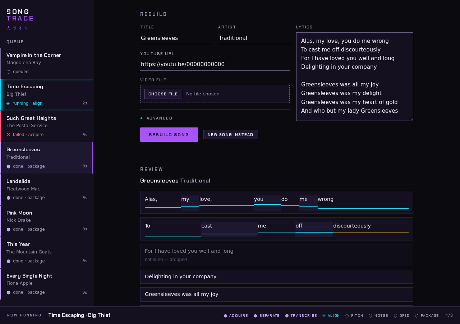Open Vampire in the Corner queue item
Image resolution: width=460 pixels, height=324 pixels.
pyautogui.click(x=47, y=63)
